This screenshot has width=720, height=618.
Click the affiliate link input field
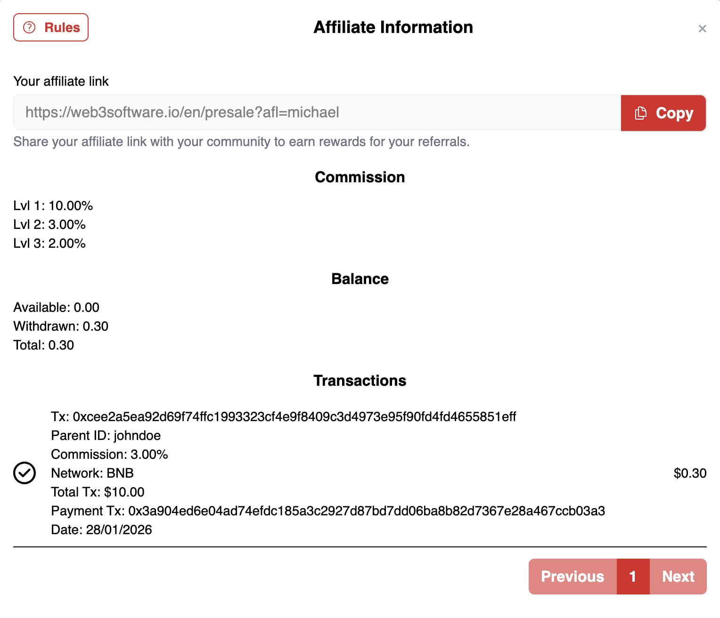(317, 113)
